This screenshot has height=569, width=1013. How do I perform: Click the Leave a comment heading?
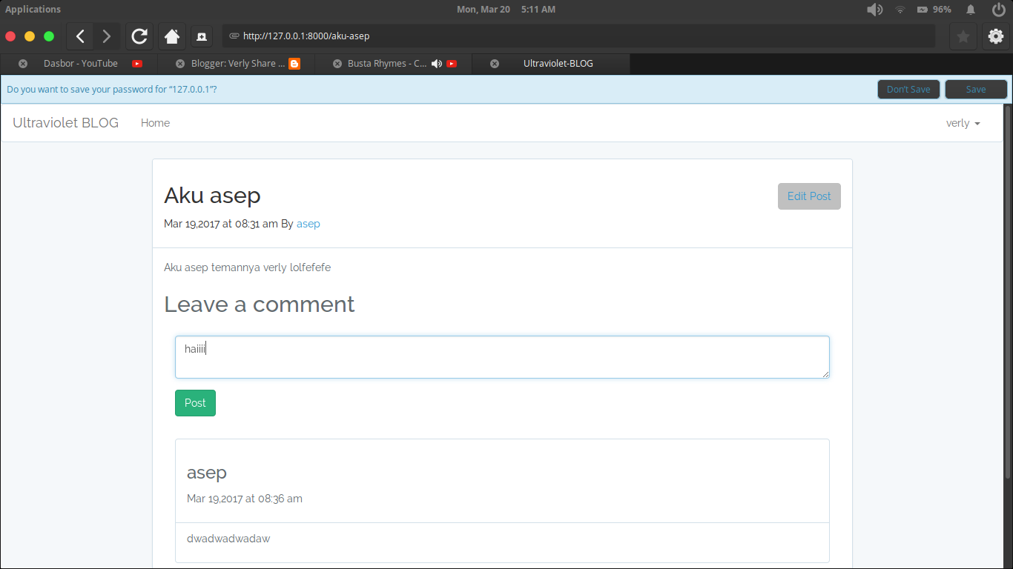[260, 305]
